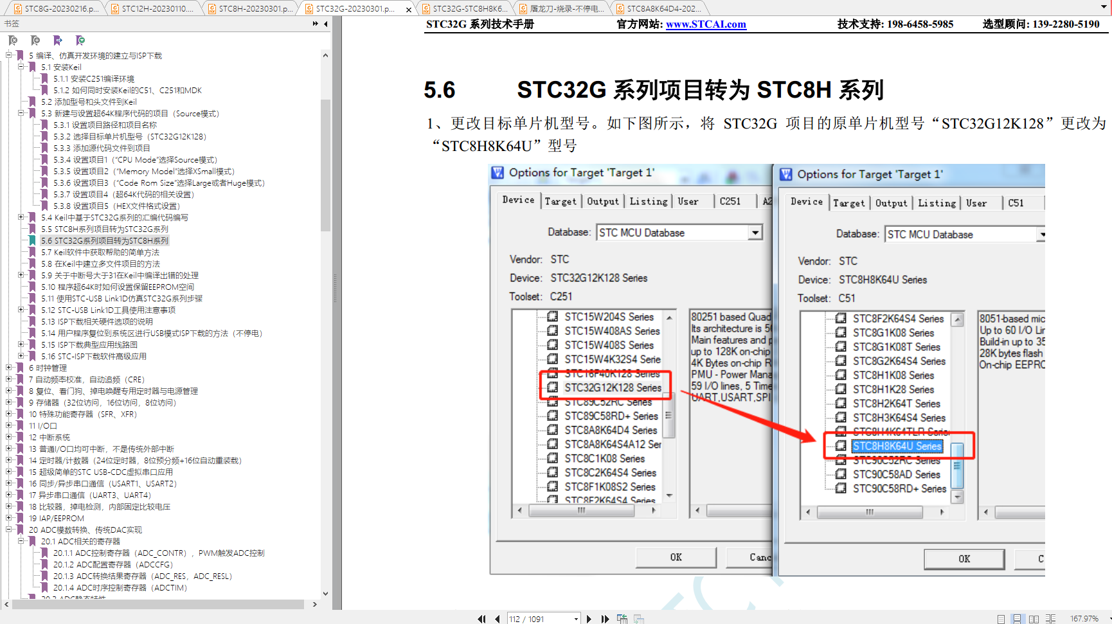1112x624 pixels.
Task: Close the STC32G-20230301 document tab
Action: click(409, 10)
